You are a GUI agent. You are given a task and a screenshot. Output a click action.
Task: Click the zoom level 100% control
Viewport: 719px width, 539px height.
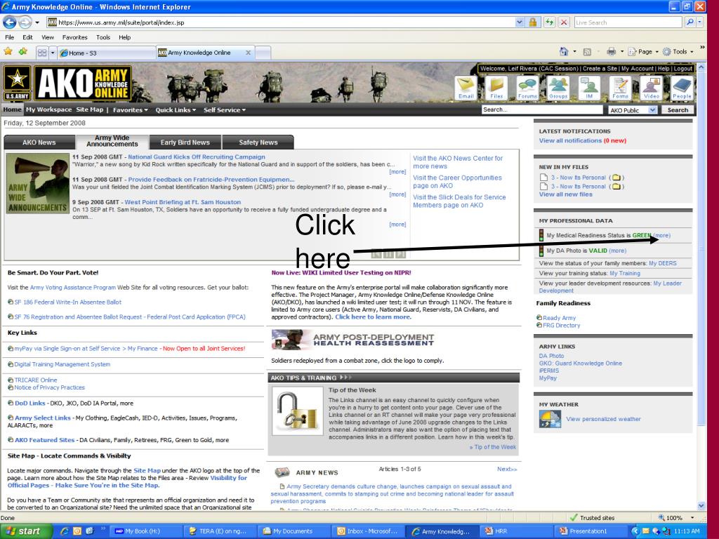point(676,518)
